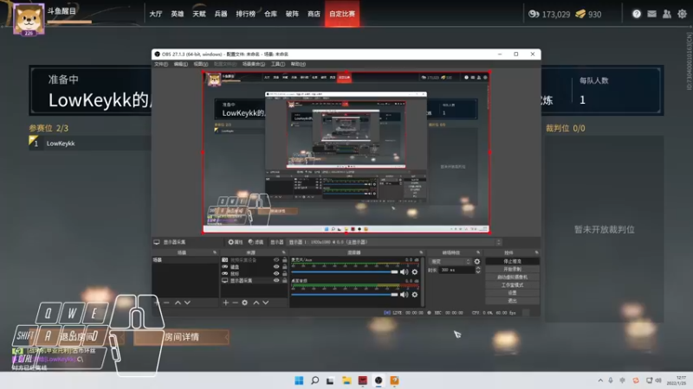Open the 渐变 transition type dropdown
This screenshot has width=693, height=389.
tap(450, 262)
